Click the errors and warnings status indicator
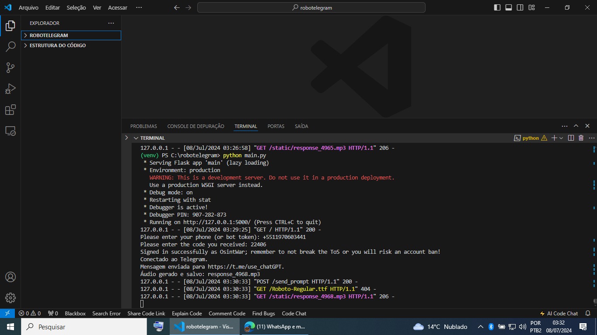 (29, 313)
